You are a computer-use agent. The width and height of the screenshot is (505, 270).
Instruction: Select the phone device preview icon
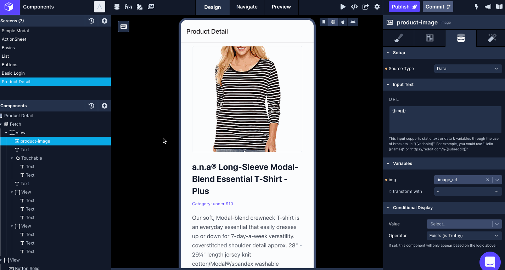324,22
